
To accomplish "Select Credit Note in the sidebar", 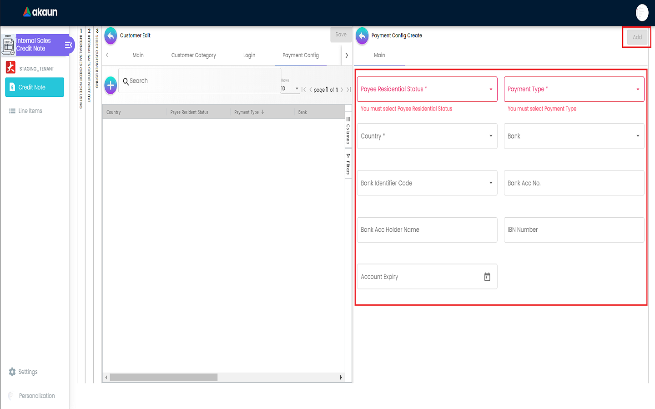I will click(35, 87).
